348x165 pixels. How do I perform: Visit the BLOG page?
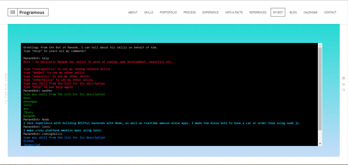293,12
